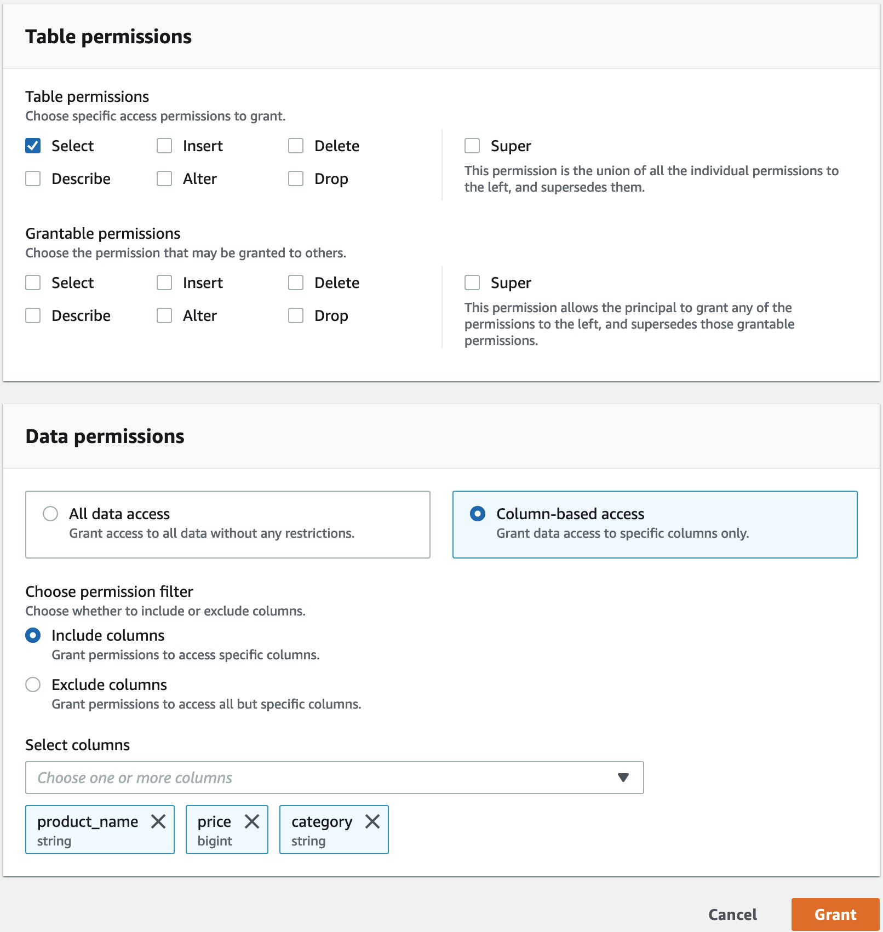Click the Grant button
This screenshot has width=883, height=932.
[x=834, y=914]
